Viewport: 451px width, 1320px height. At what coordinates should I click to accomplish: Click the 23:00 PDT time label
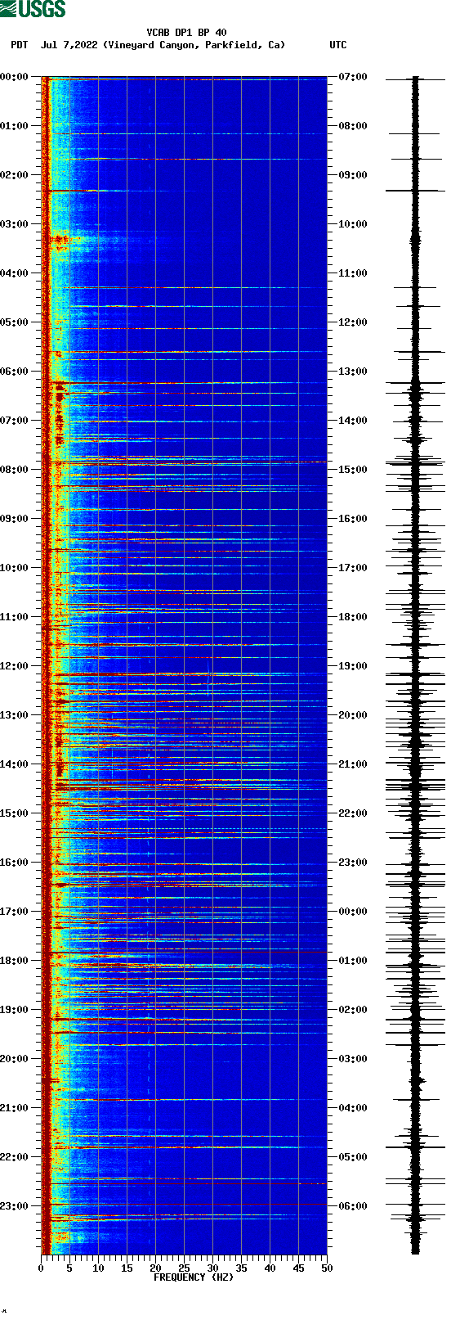tap(14, 1206)
